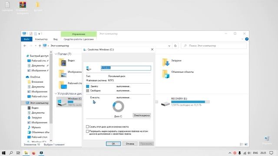Open Task View on the taskbar

point(18,153)
